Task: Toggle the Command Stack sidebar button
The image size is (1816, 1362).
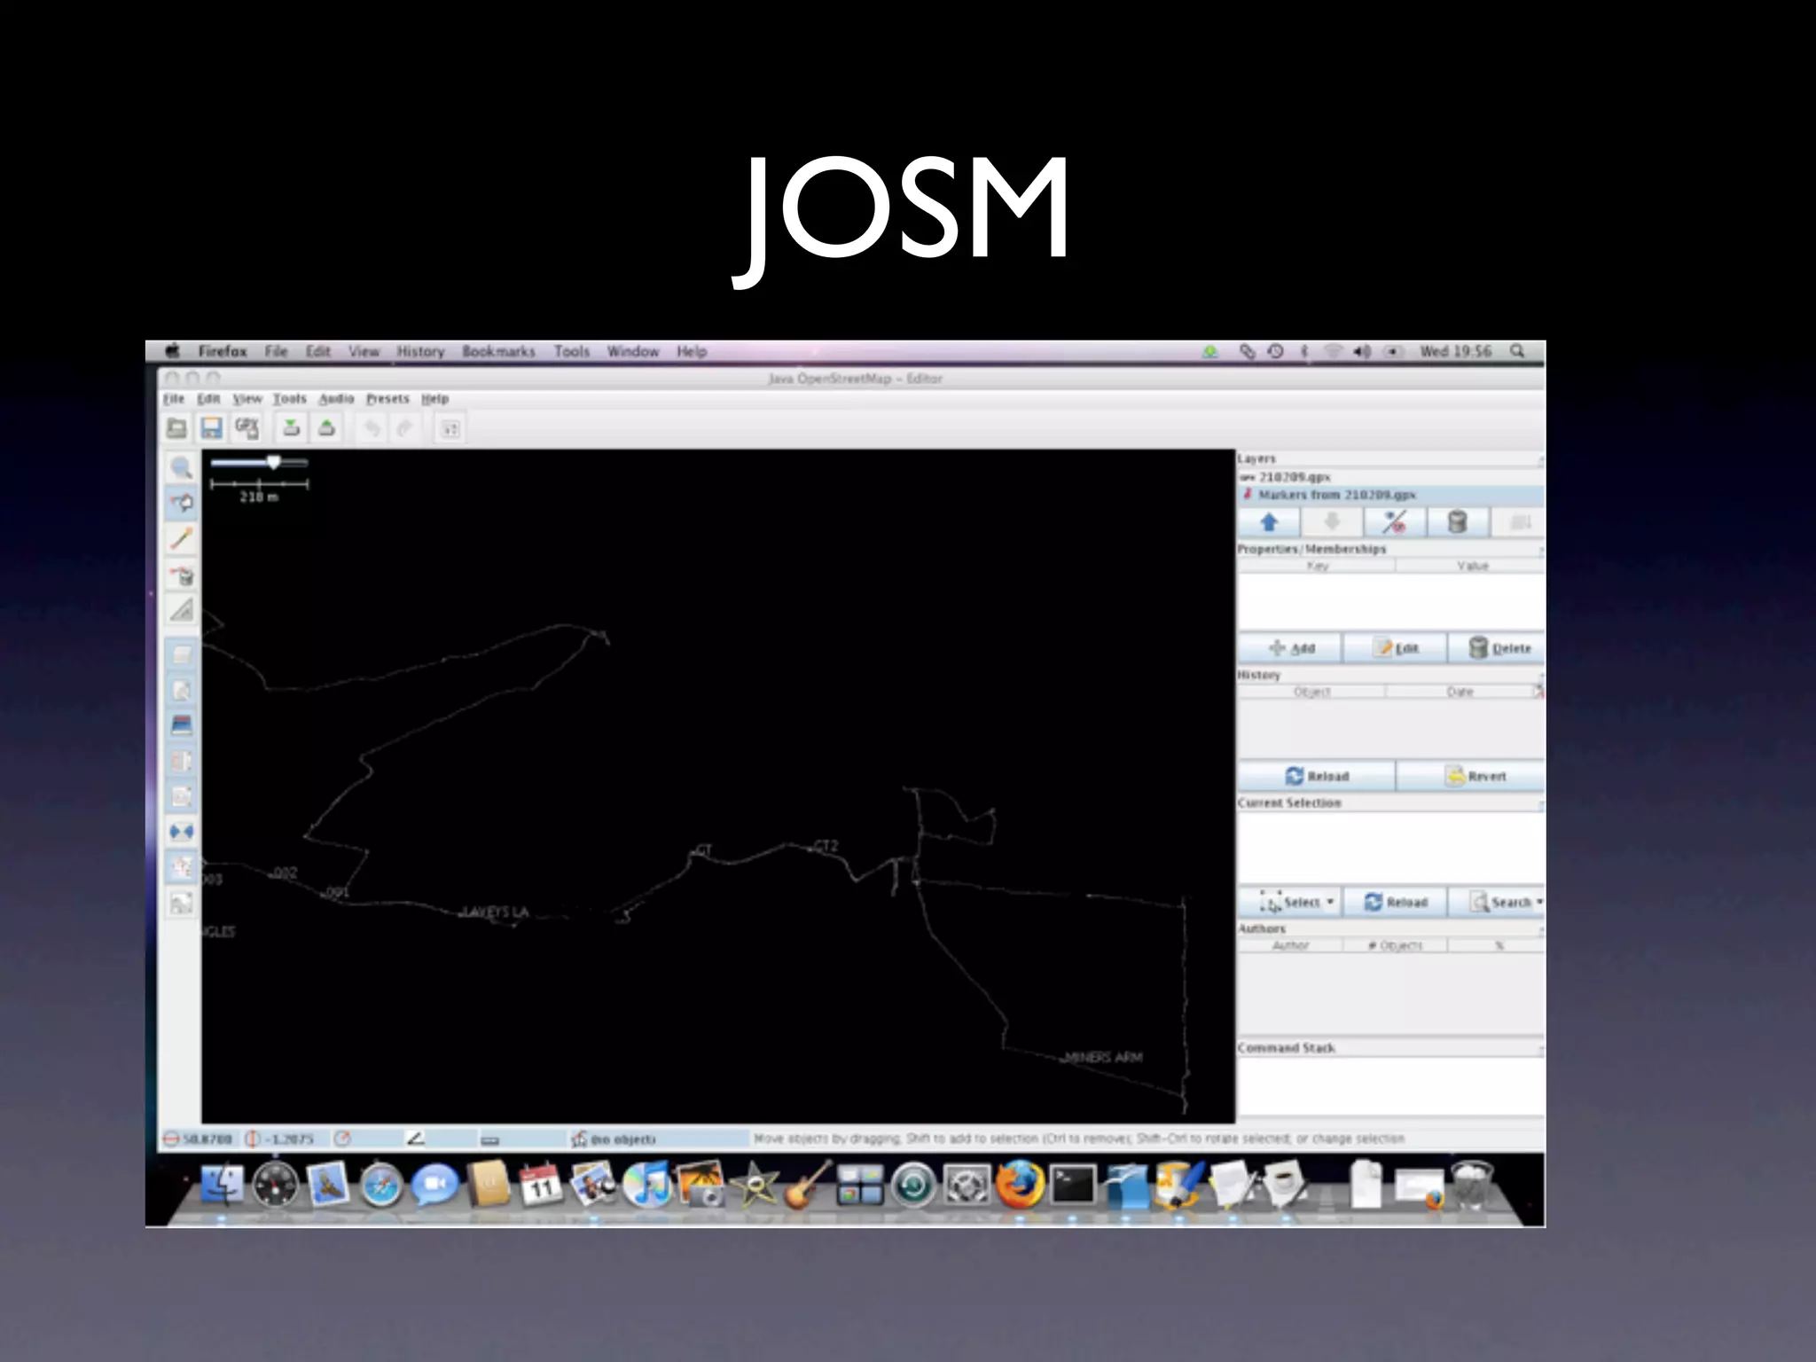Action: 182,868
